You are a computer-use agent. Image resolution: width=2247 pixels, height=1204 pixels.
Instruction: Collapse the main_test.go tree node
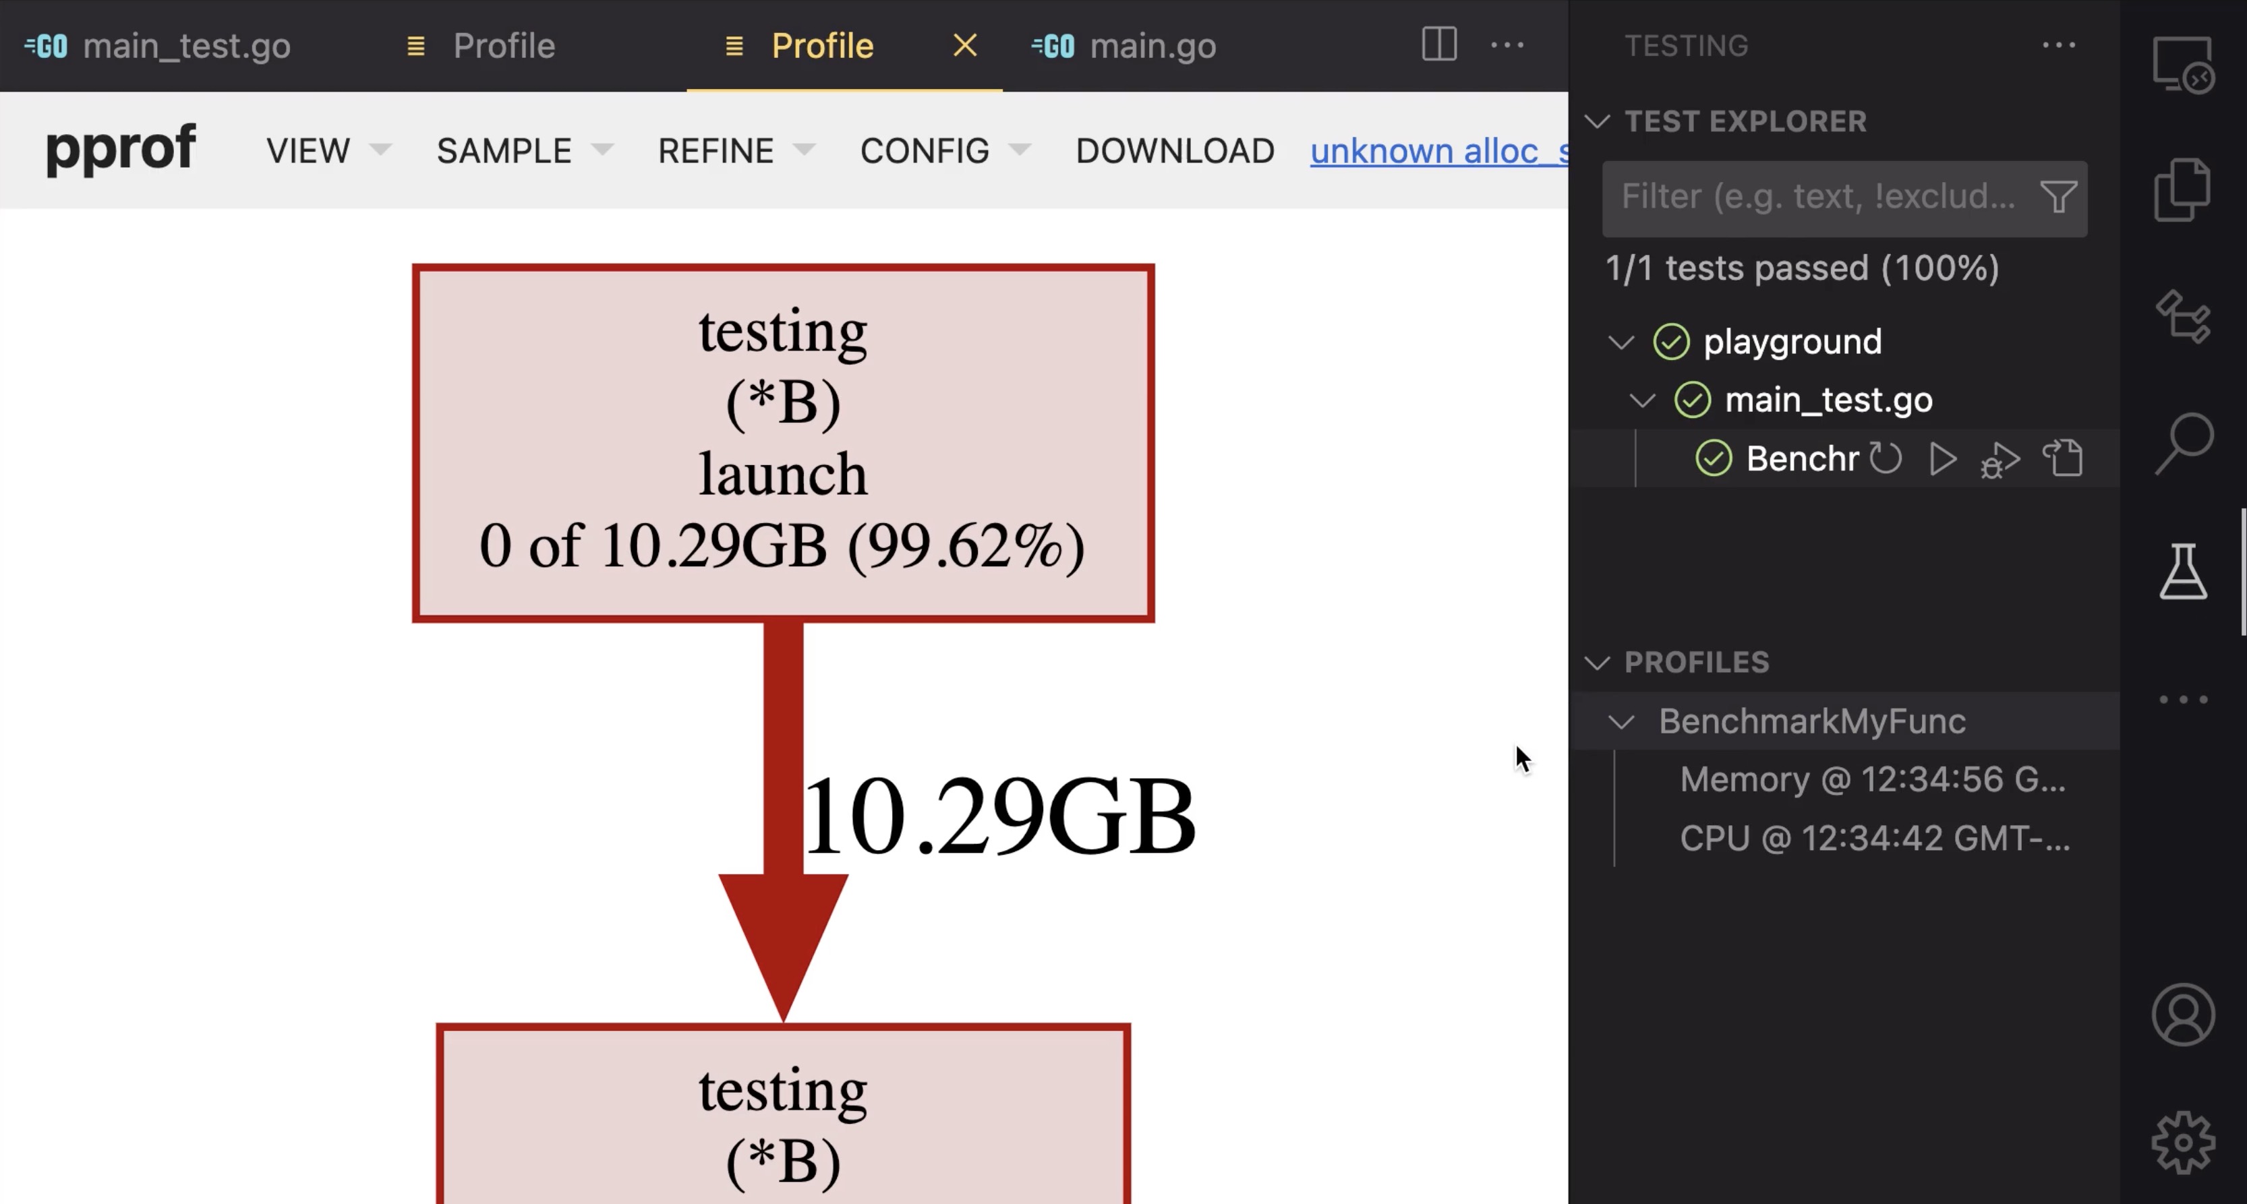click(1643, 400)
